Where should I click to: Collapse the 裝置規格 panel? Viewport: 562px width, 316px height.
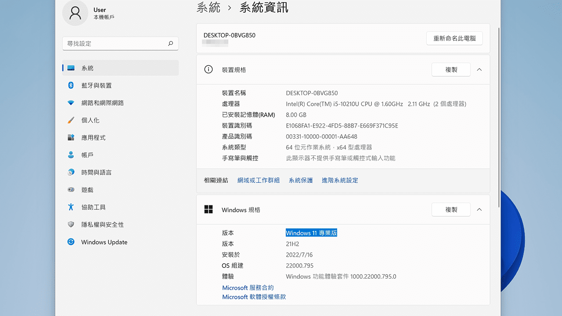479,69
